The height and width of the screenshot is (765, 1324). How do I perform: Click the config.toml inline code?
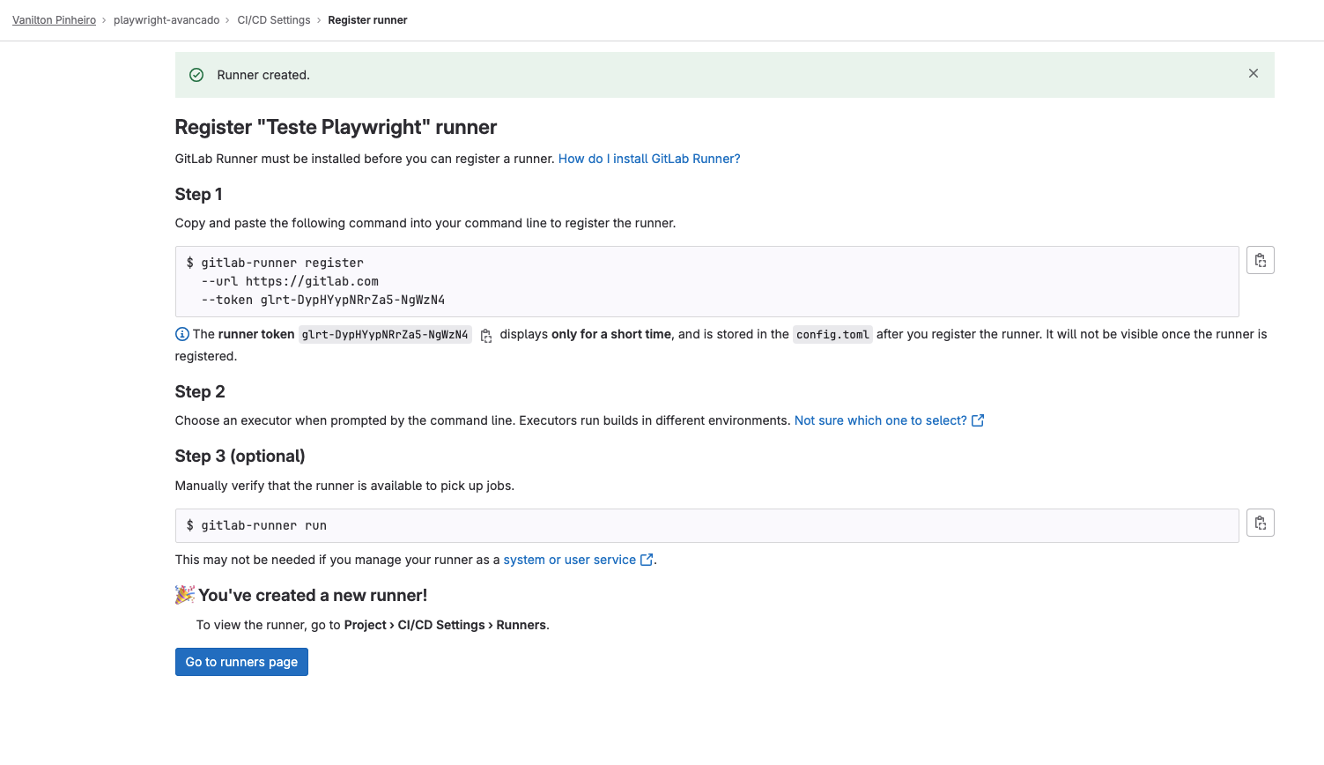click(x=832, y=335)
